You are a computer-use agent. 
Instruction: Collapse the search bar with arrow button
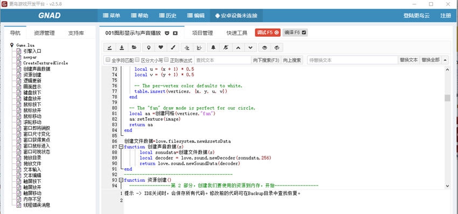pos(445,60)
